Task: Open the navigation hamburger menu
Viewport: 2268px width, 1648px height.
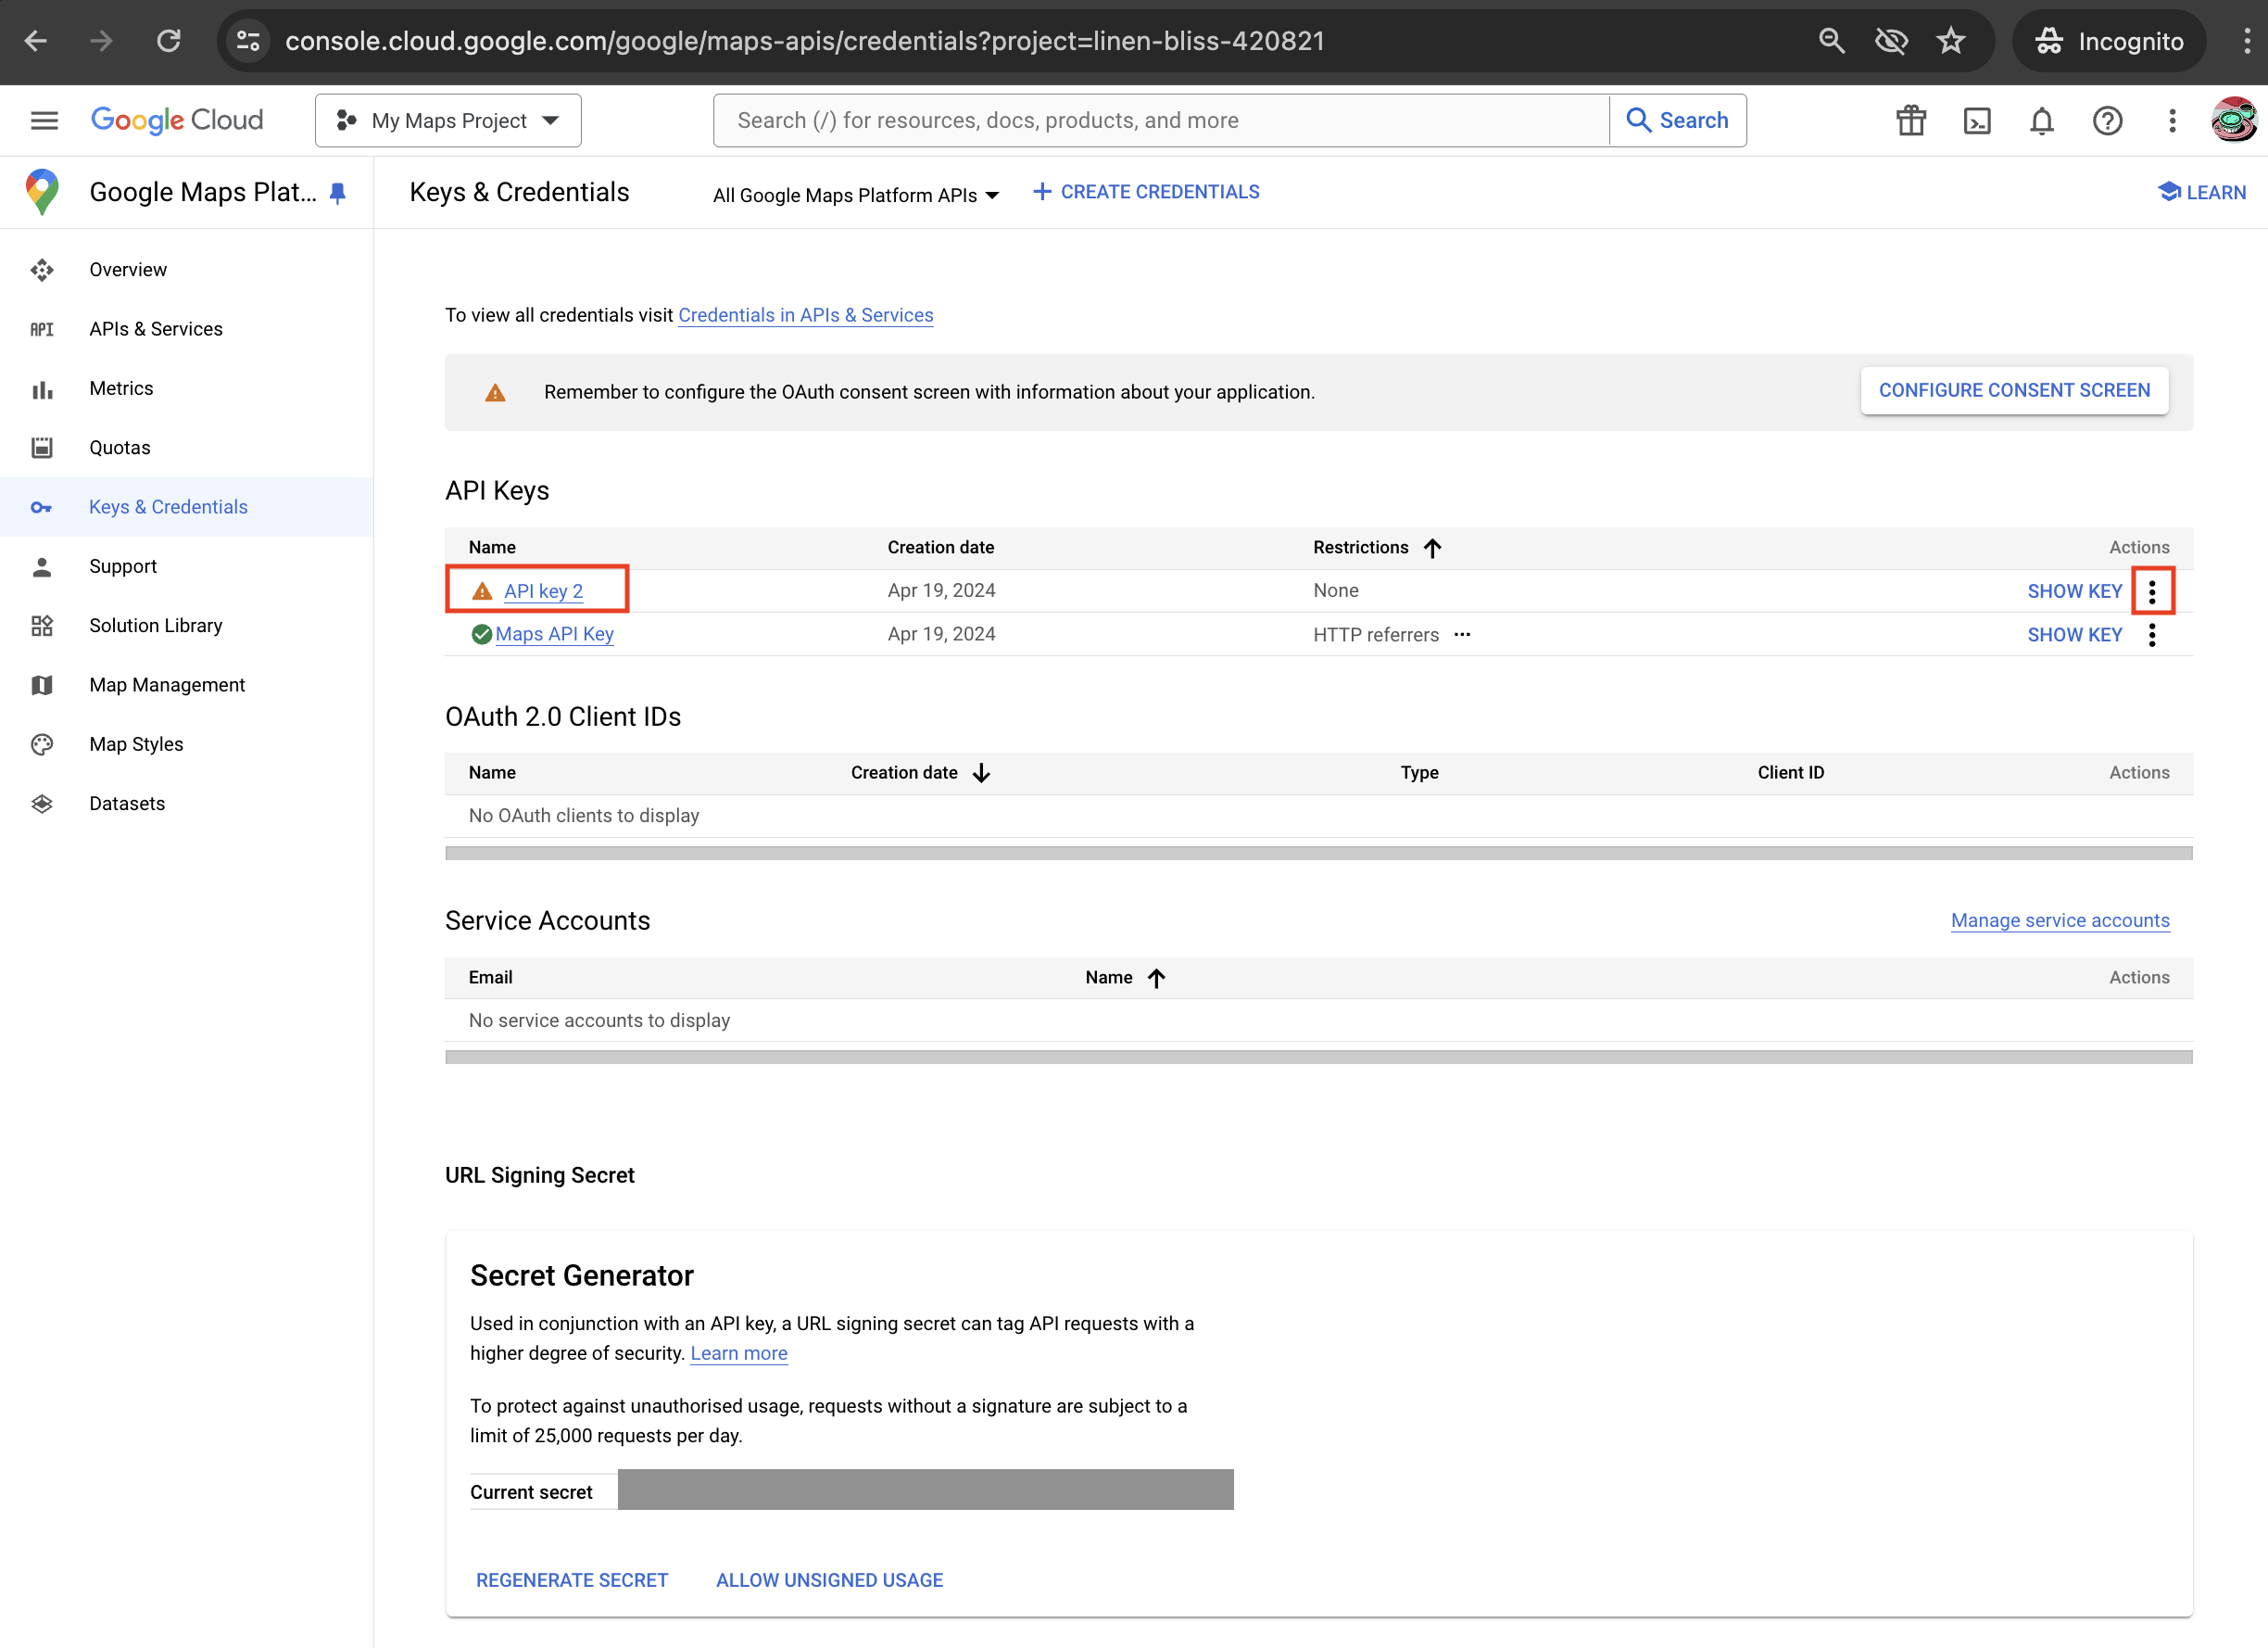Action: (x=44, y=120)
